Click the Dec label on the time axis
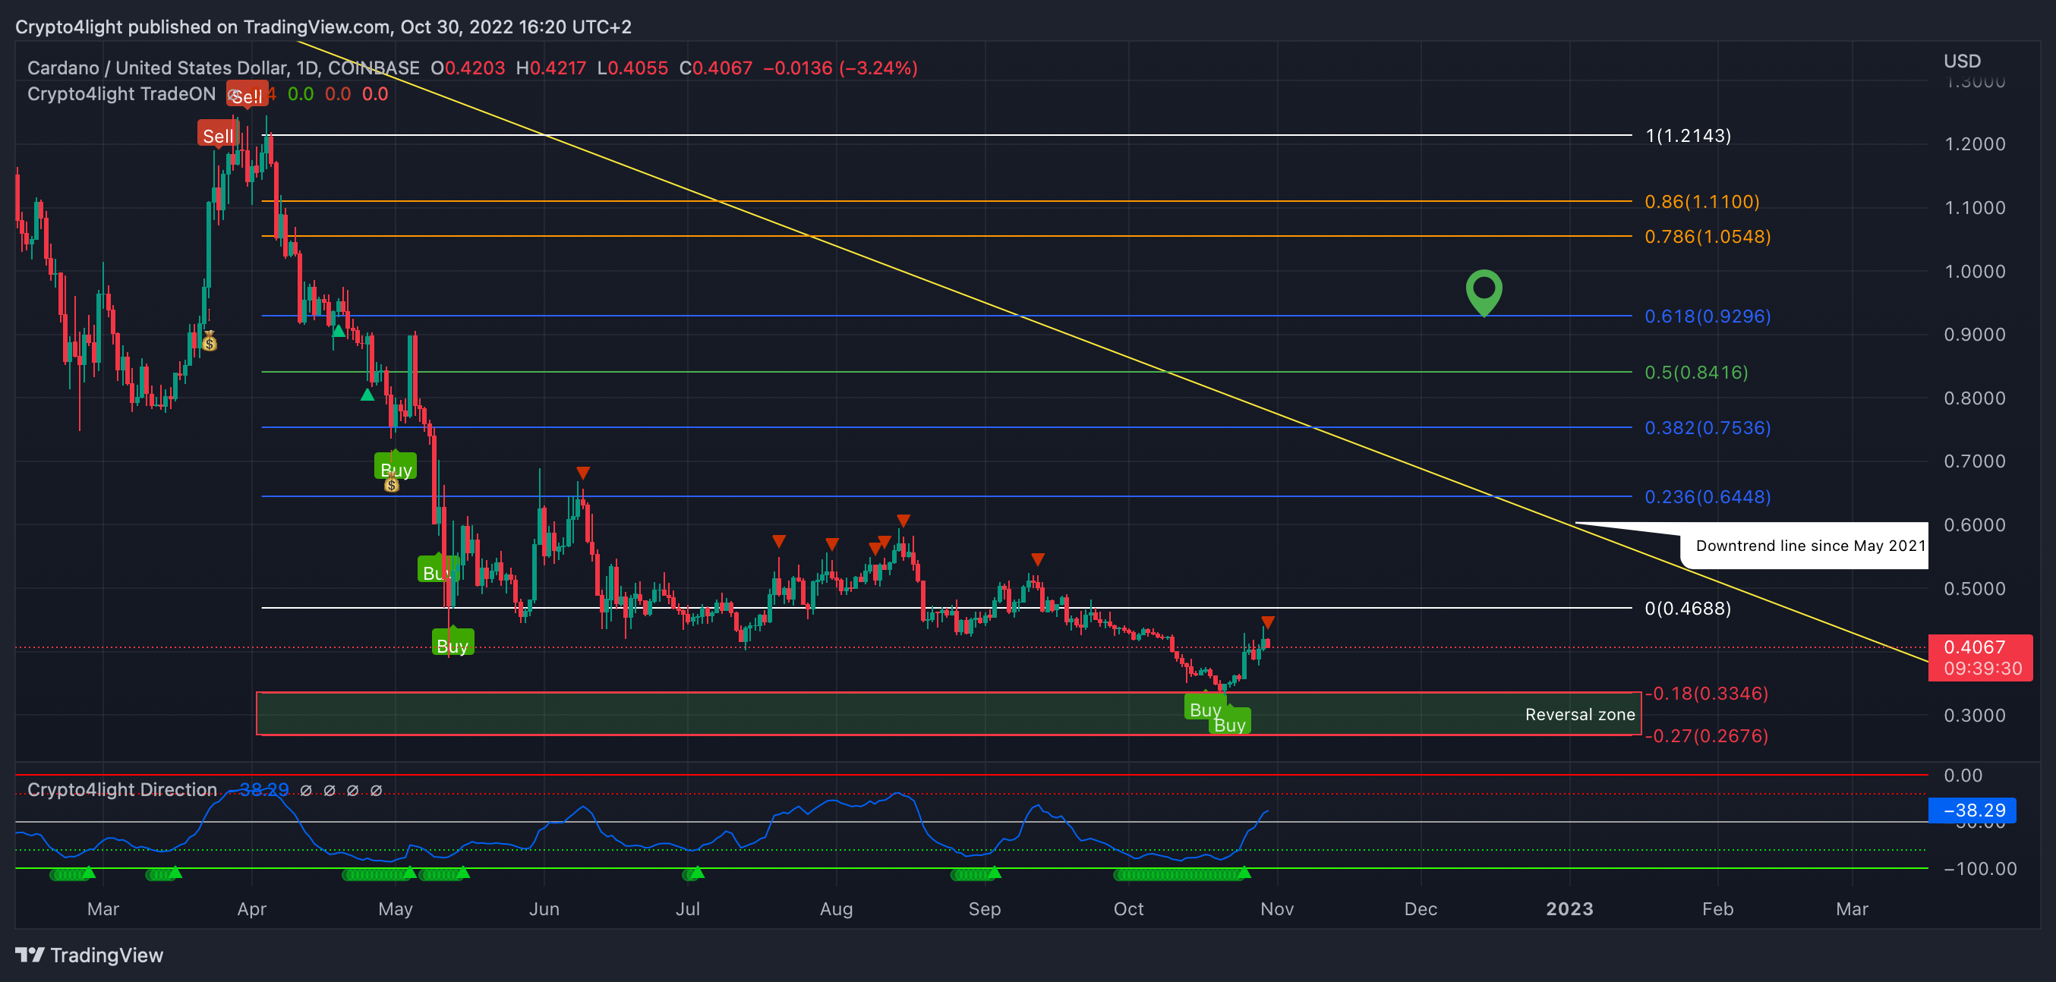The image size is (2056, 982). point(1421,908)
